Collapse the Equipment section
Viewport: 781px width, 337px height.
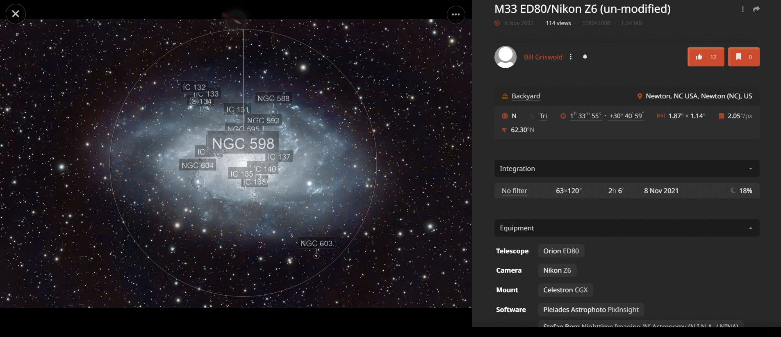point(627,228)
